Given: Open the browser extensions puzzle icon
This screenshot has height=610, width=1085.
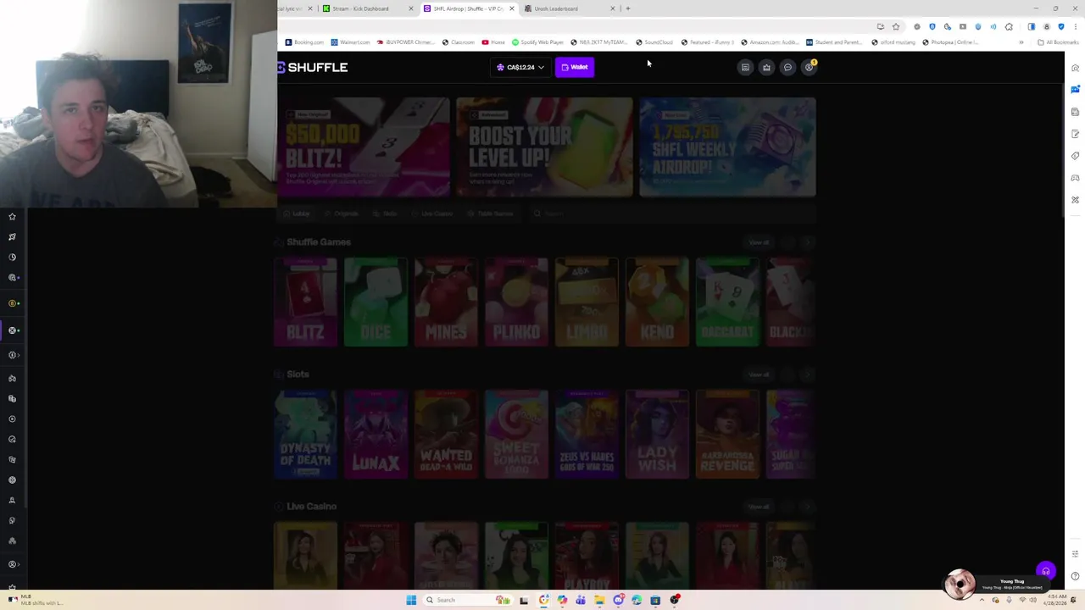Looking at the screenshot, I should [1009, 26].
